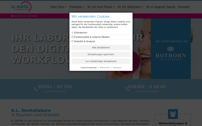Click 'Ein Unternehmen der' text
The width and height of the screenshot is (202, 126).
tap(172, 41)
